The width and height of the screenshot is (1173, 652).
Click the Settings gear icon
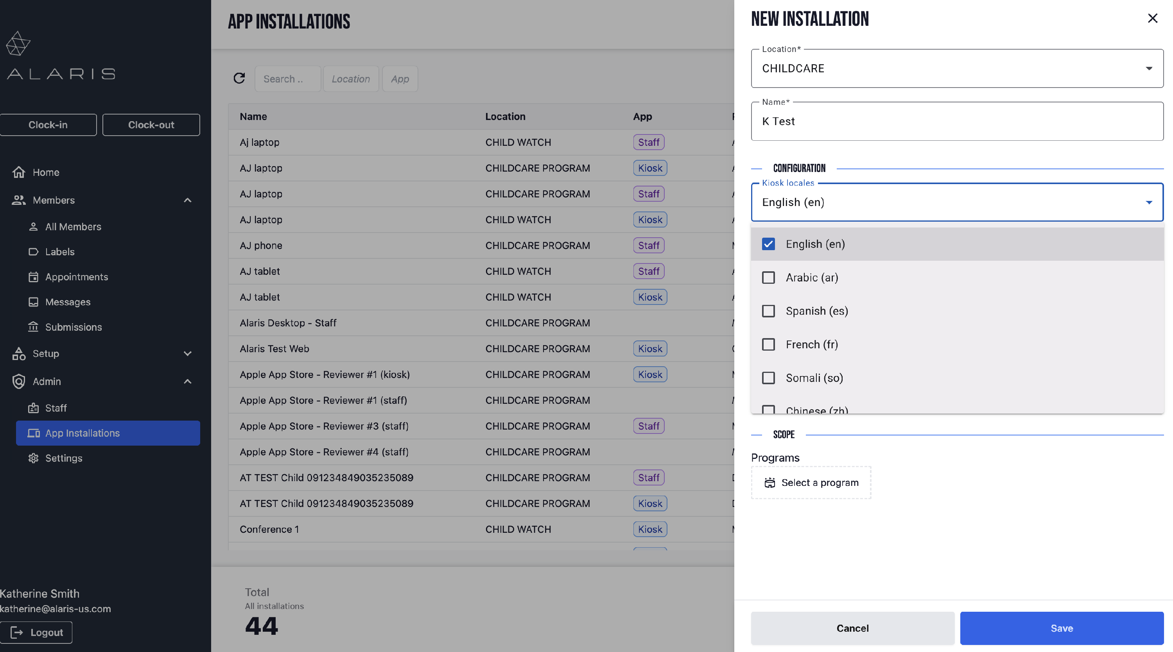pos(33,458)
